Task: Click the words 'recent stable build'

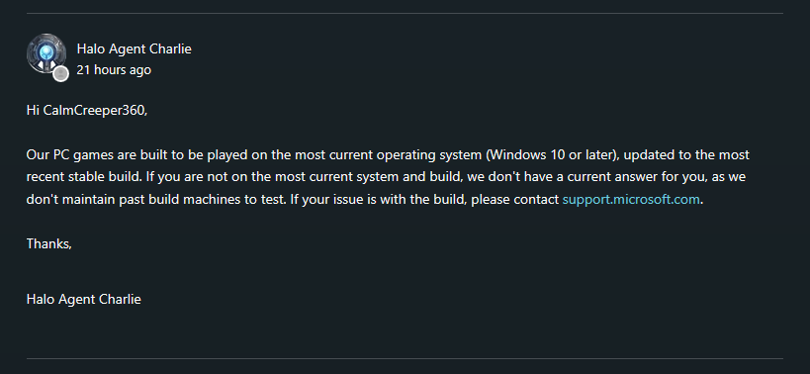Action: coord(83,177)
